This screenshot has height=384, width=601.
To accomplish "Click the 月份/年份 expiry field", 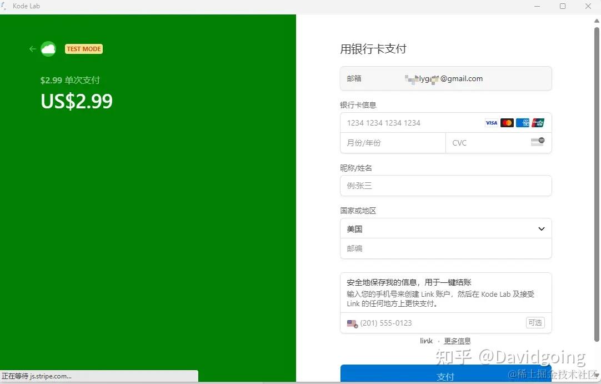I will [x=393, y=143].
